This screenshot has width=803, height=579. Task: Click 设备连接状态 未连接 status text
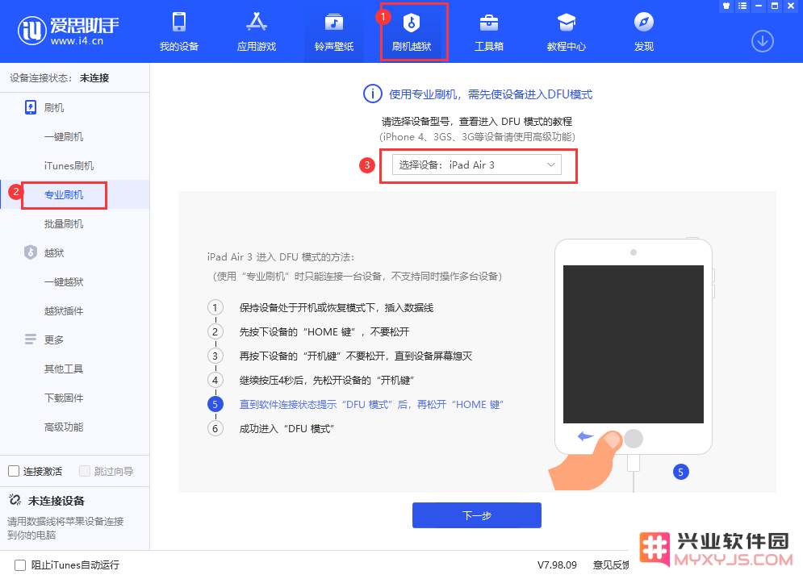tap(60, 77)
